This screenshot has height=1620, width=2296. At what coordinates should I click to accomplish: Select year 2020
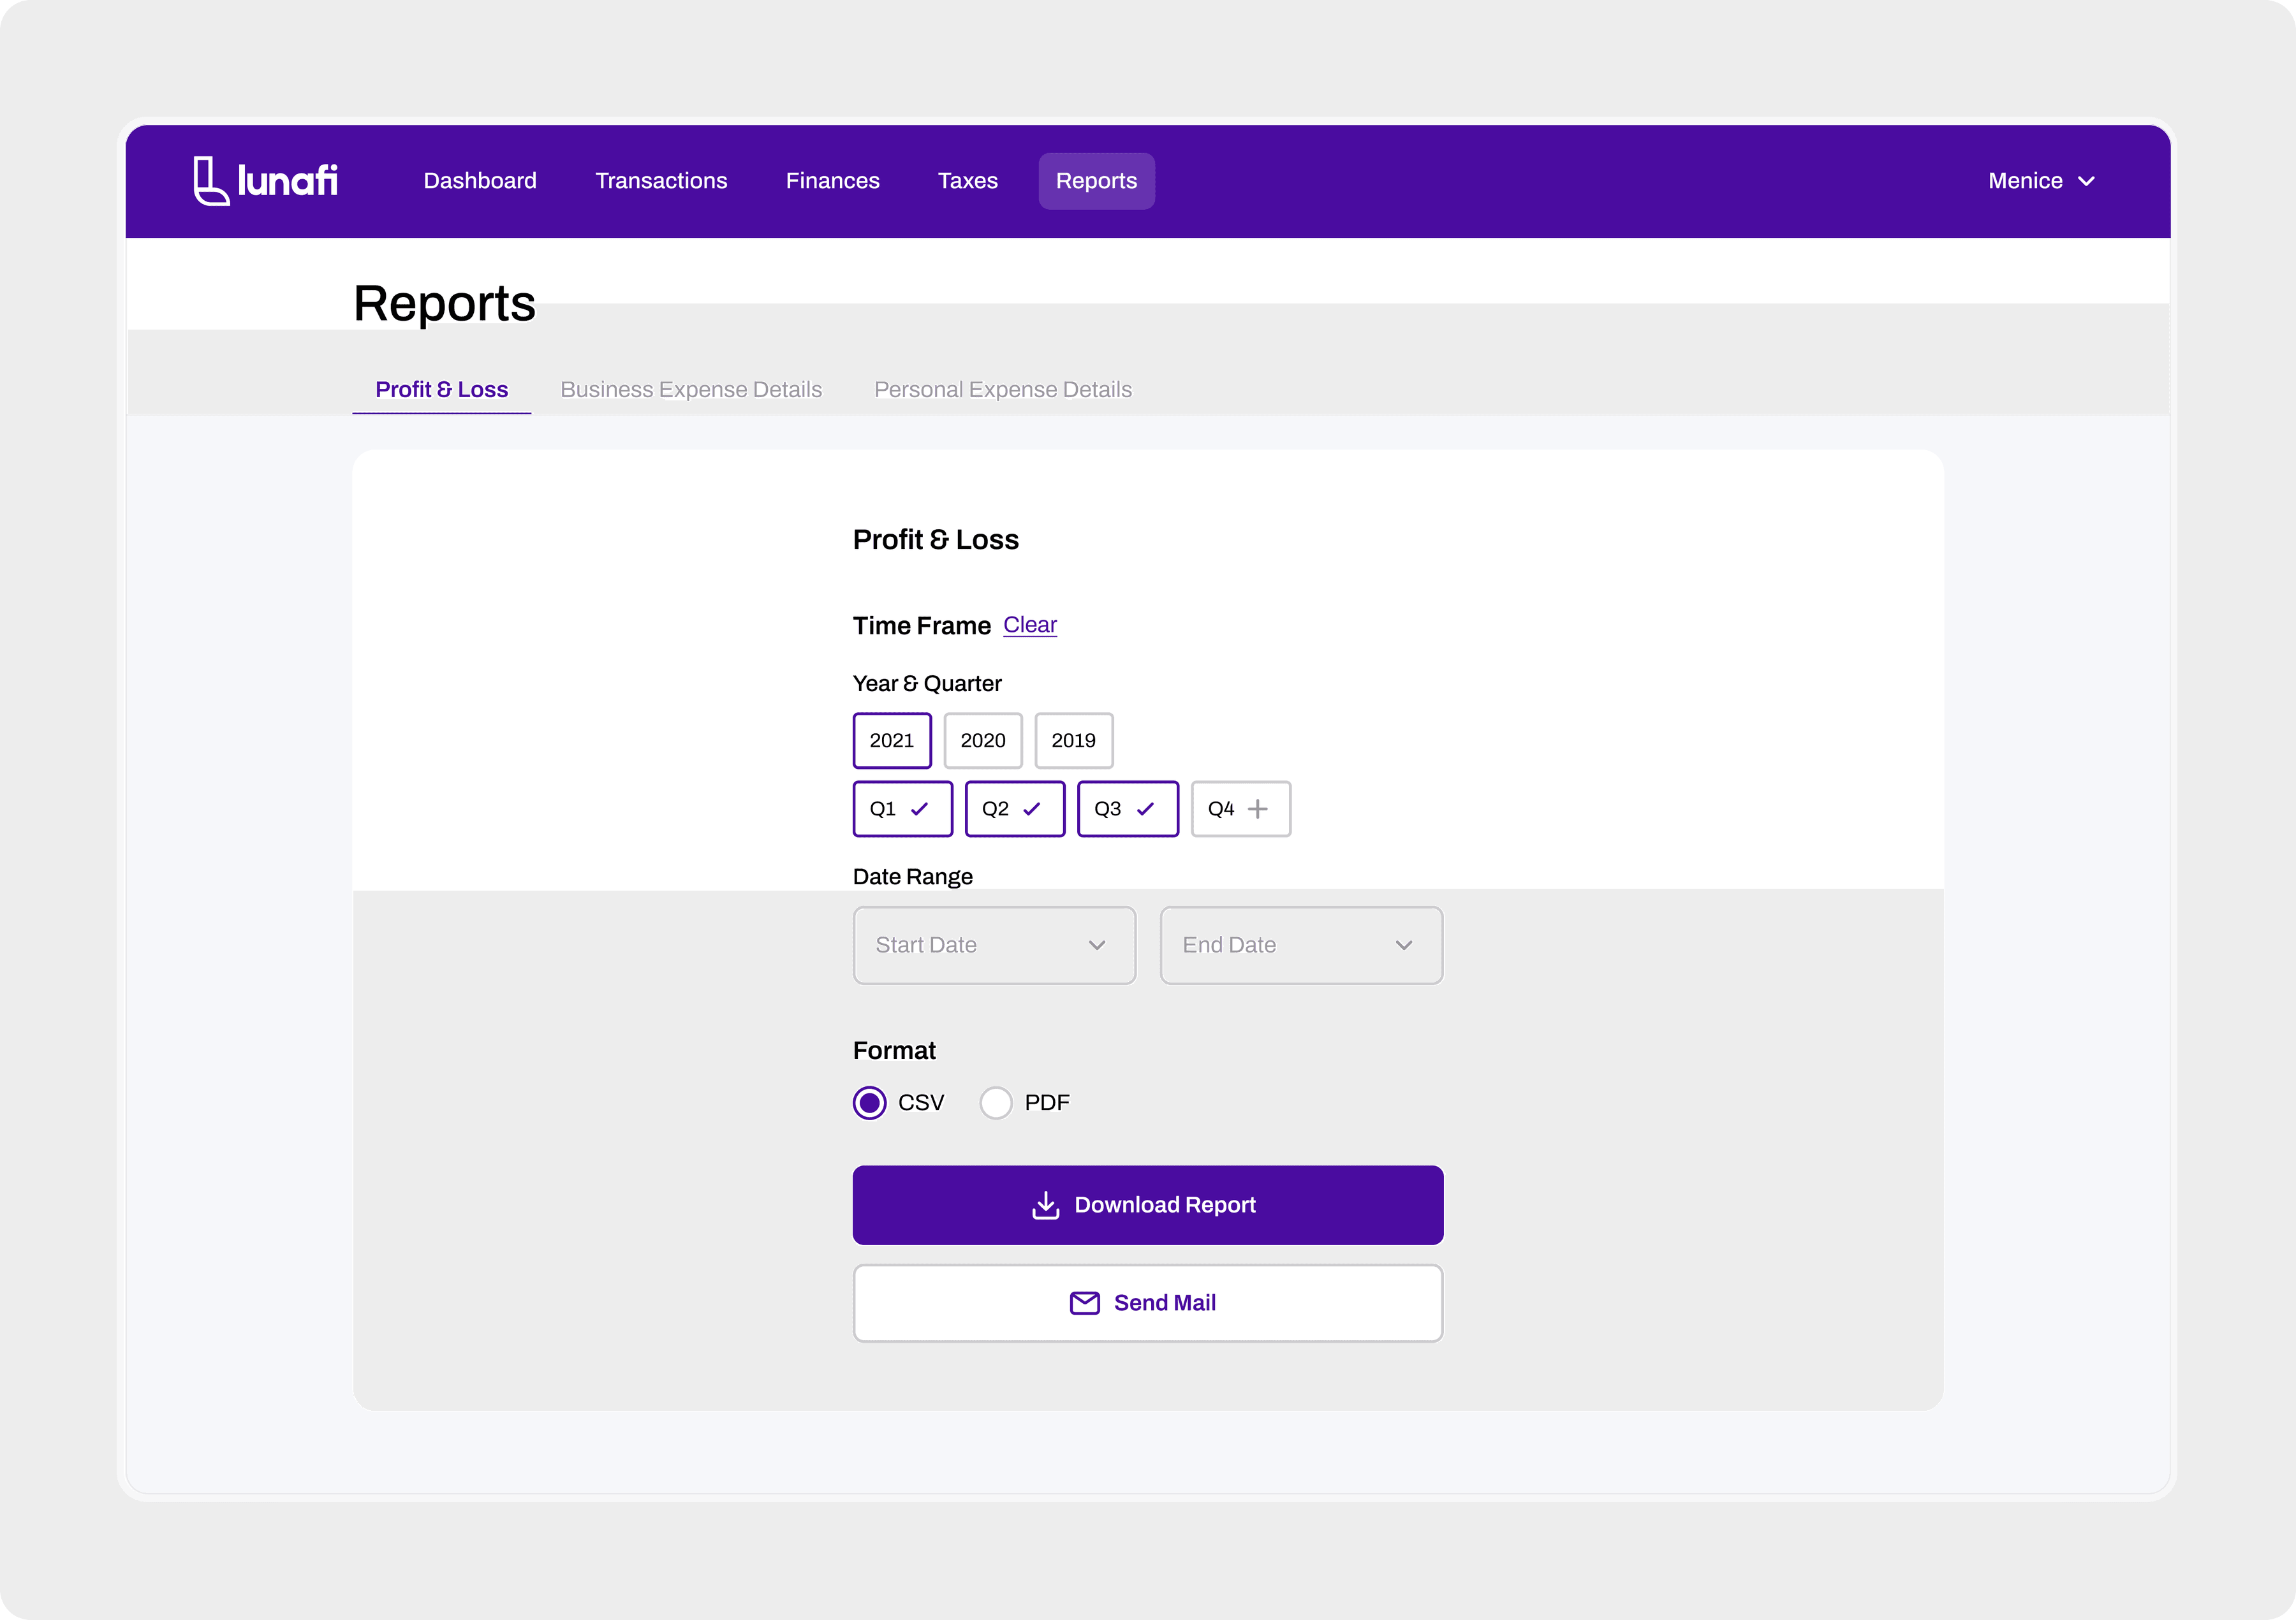coord(983,741)
